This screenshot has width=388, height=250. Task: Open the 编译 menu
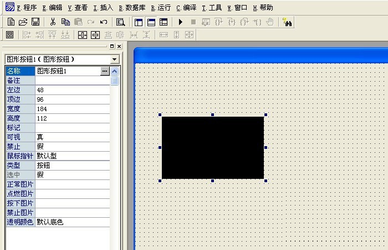tap(186, 8)
